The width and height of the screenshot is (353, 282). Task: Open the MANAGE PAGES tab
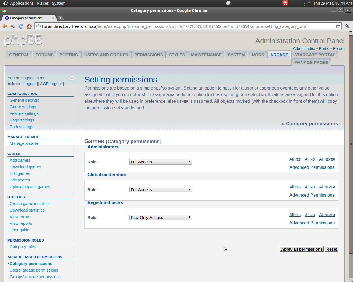pos(311,62)
